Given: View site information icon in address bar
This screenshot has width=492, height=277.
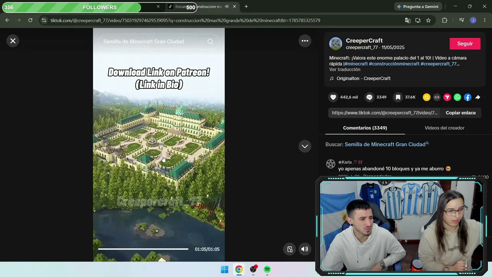Looking at the screenshot, I should (44, 20).
